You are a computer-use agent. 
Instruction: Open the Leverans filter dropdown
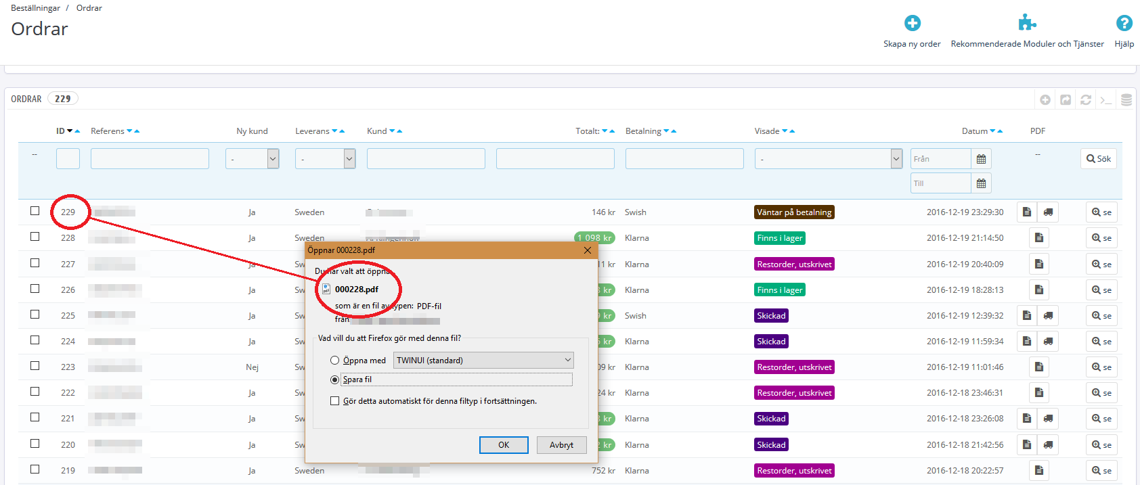(x=325, y=159)
